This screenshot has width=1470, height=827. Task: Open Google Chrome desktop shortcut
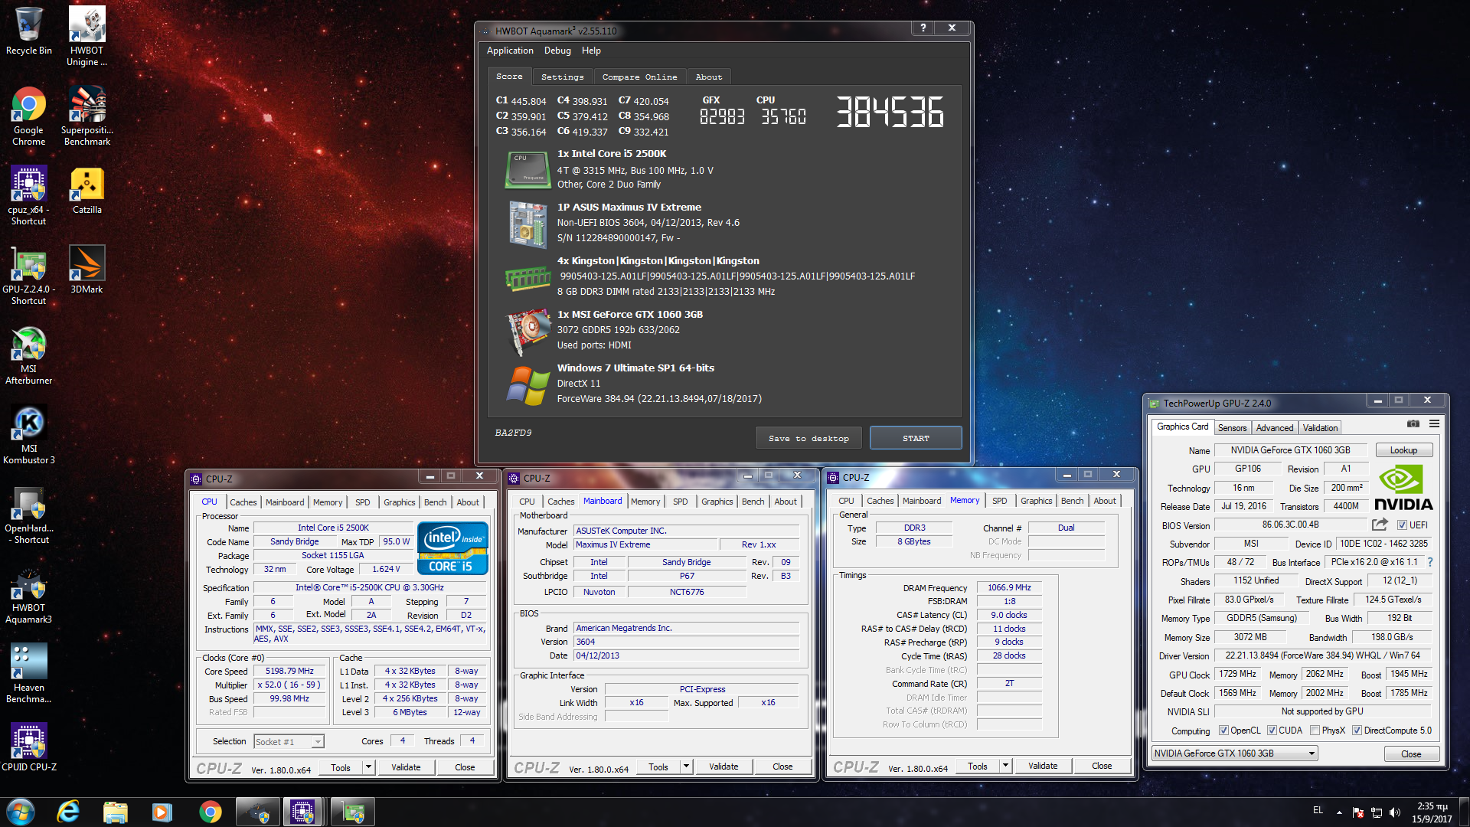click(x=28, y=115)
